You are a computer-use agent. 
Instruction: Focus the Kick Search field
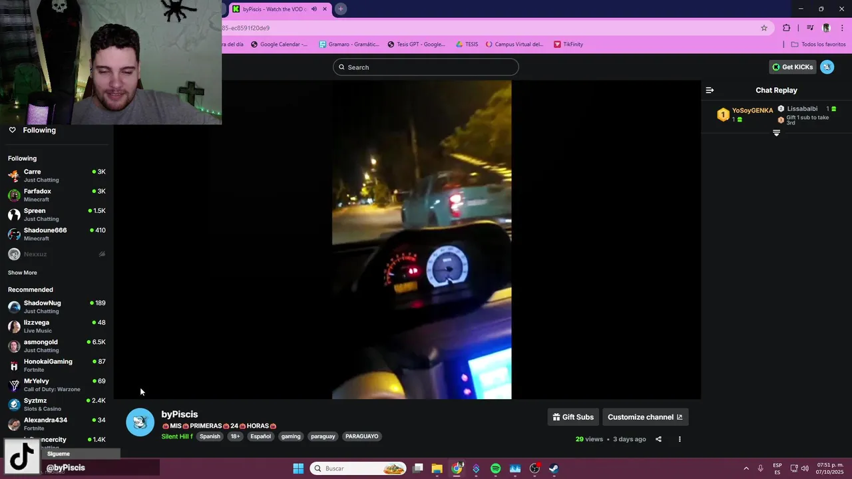point(425,67)
